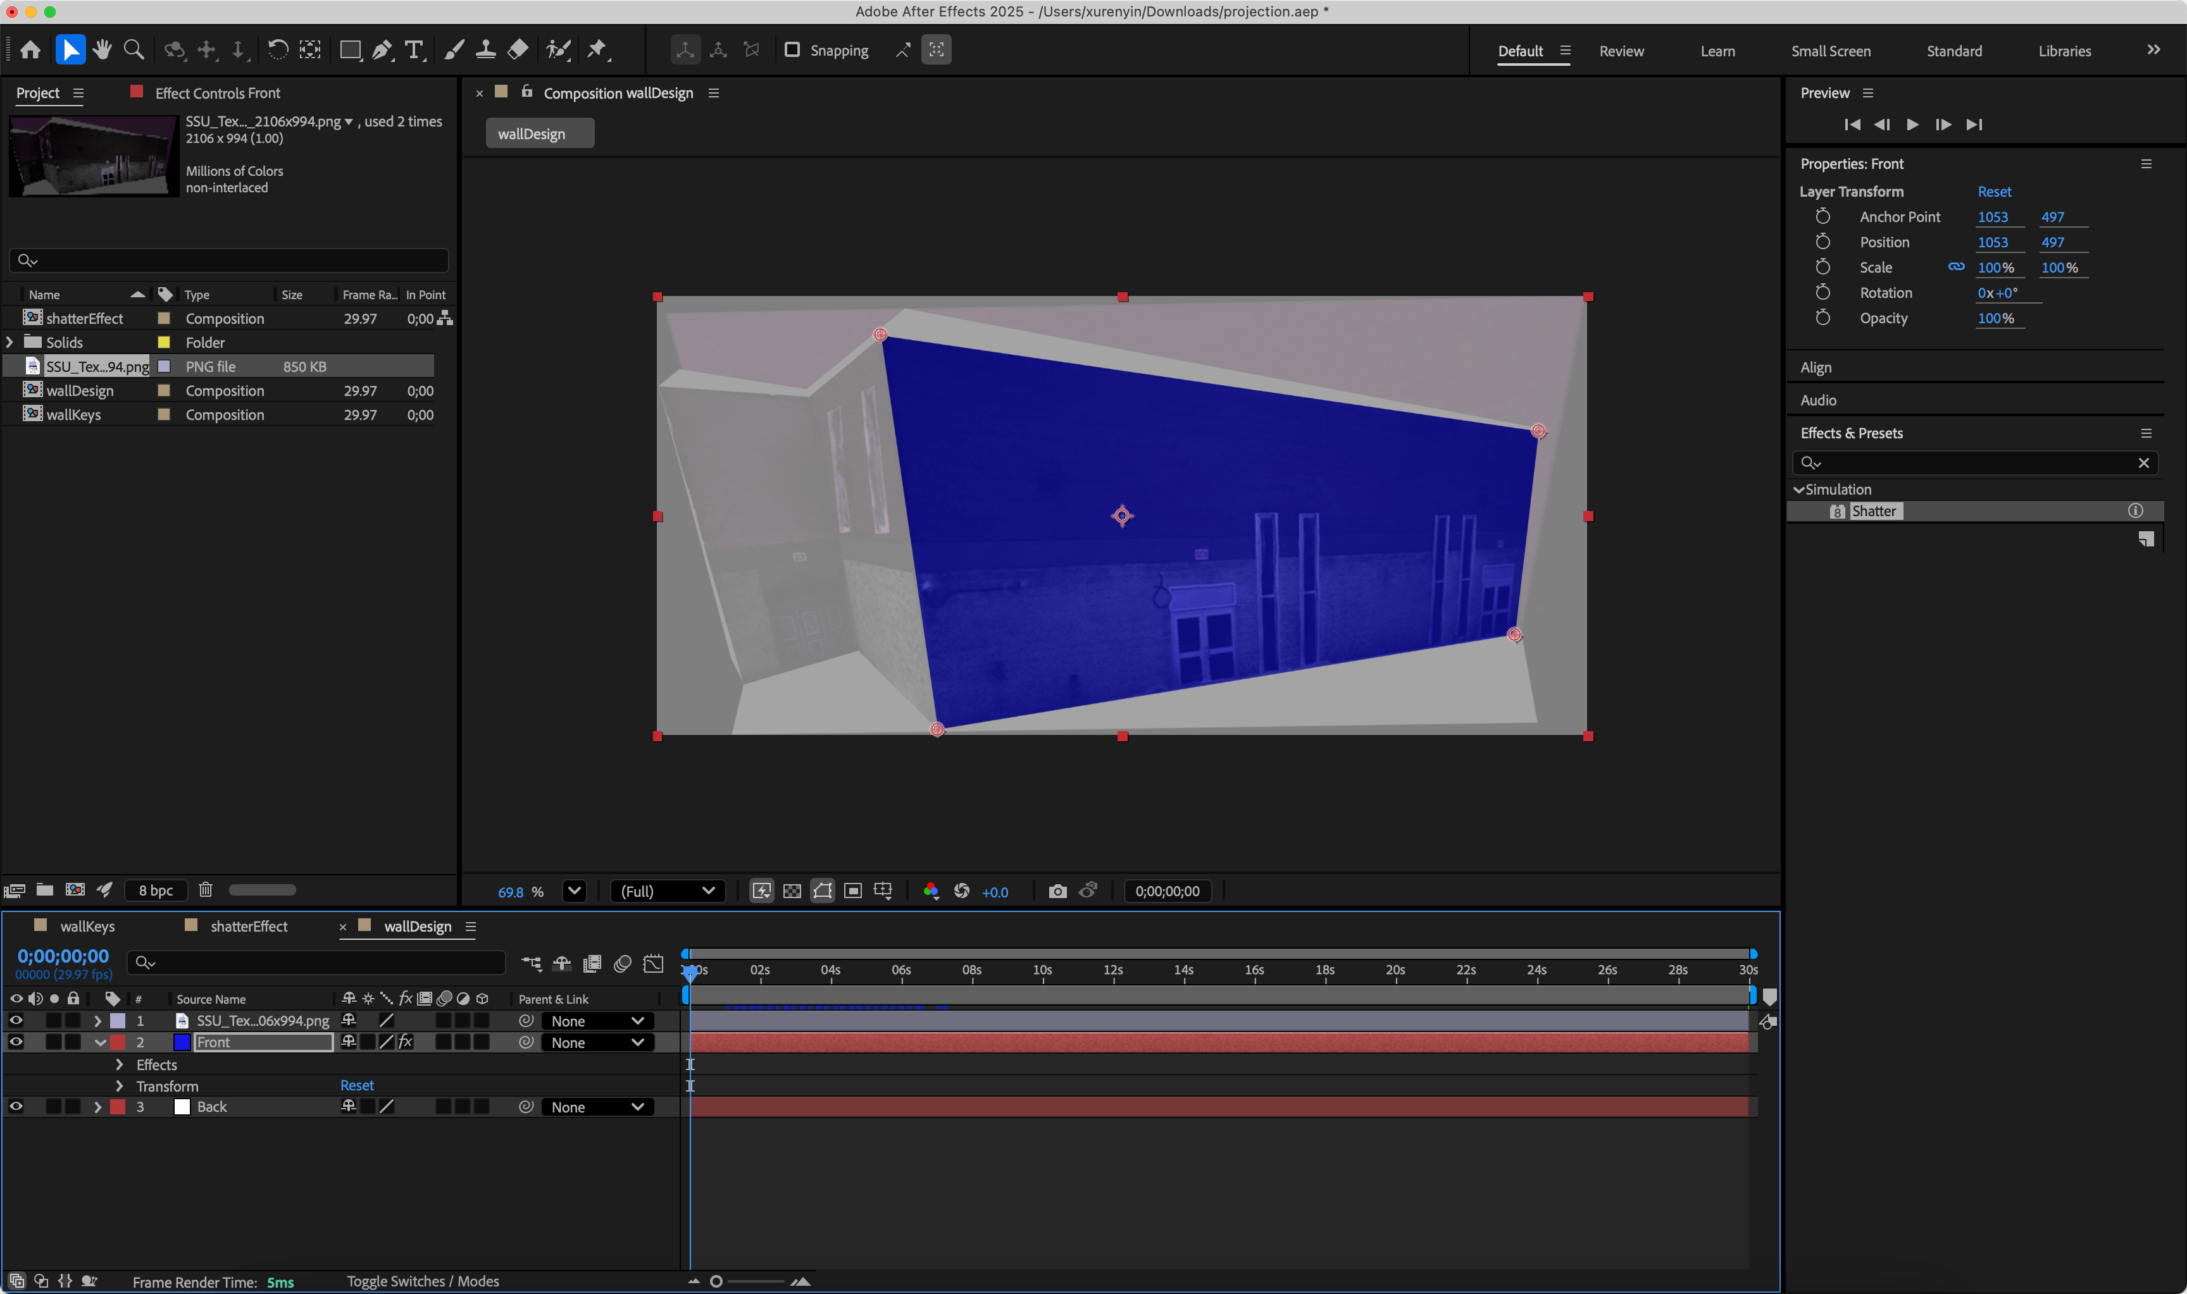The height and width of the screenshot is (1294, 2187).
Task: Click the current time field showing 0;00;00;00
Action: coord(63,956)
